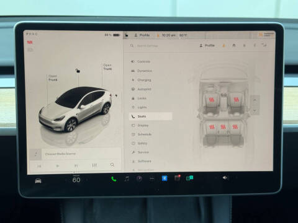Tap the speaker volume icon
Viewport: 298px width, 223px height.
click(225, 178)
